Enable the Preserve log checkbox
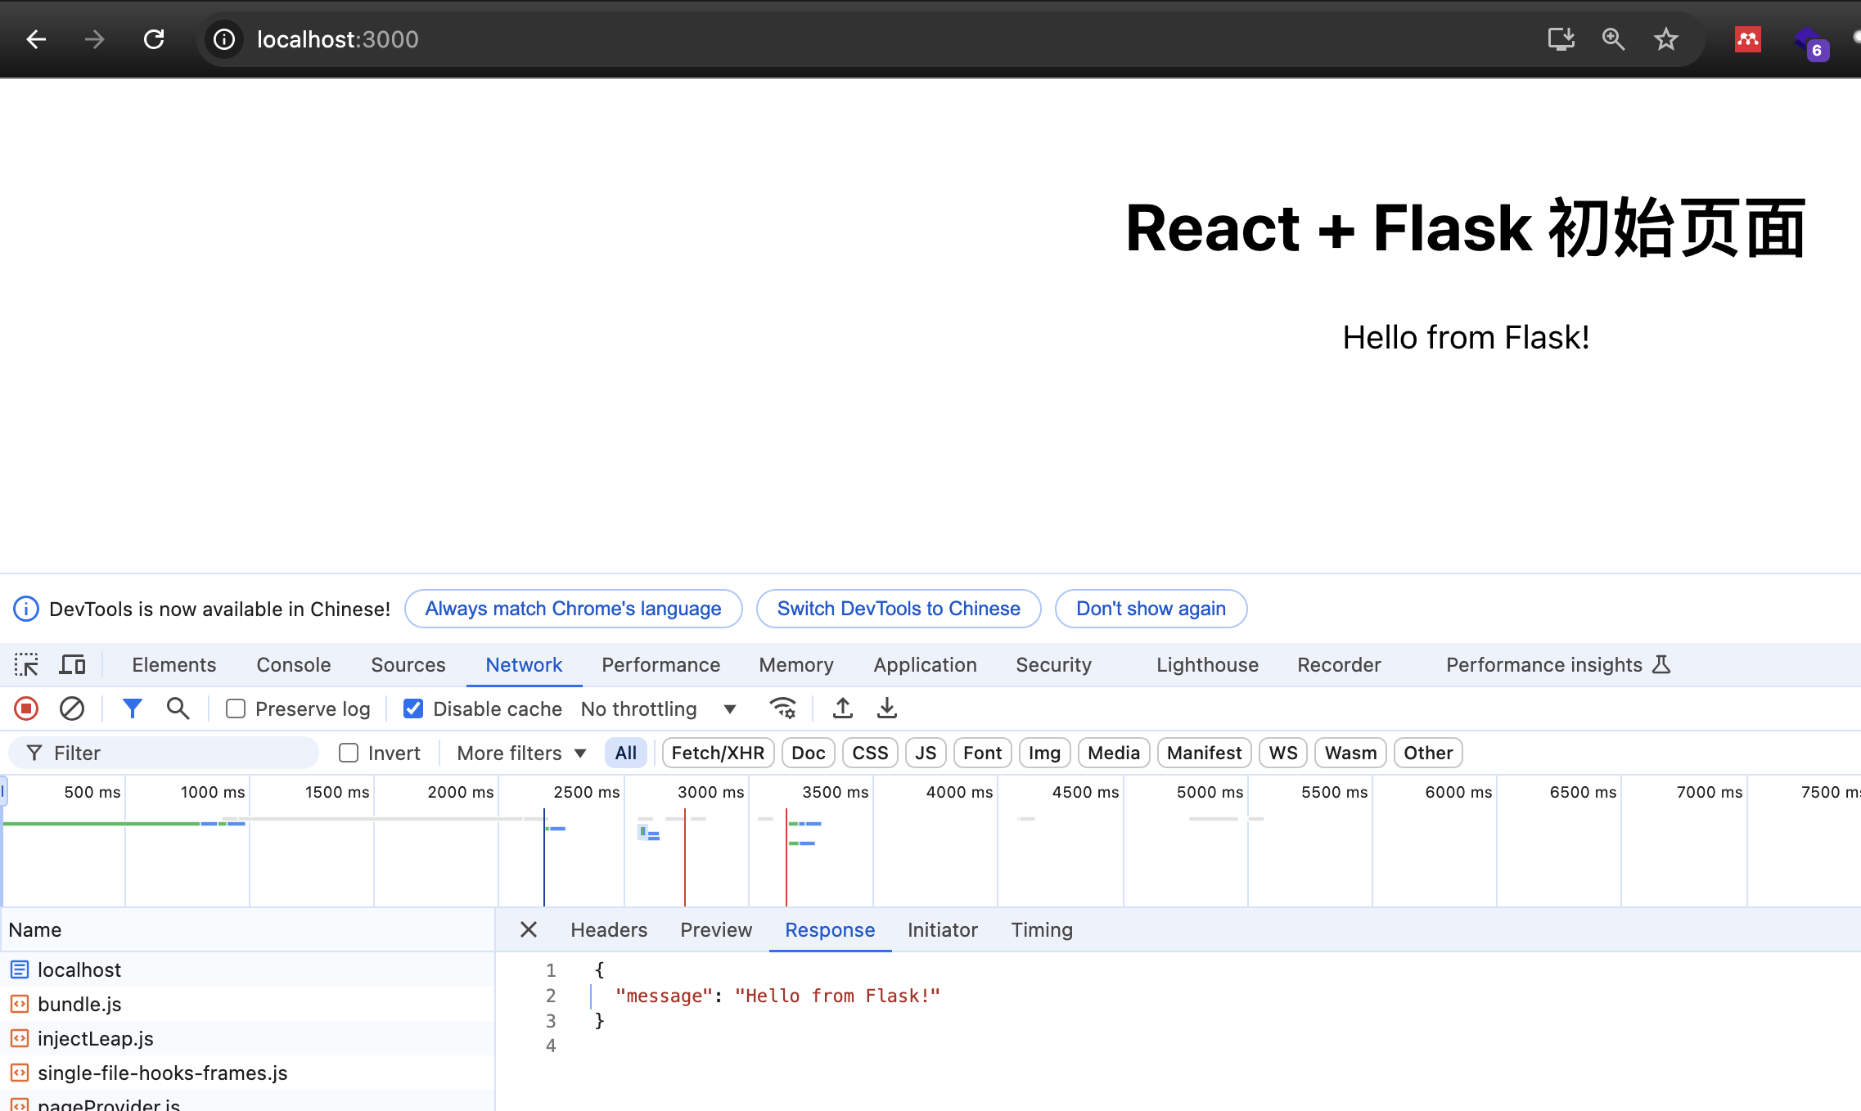 (236, 708)
